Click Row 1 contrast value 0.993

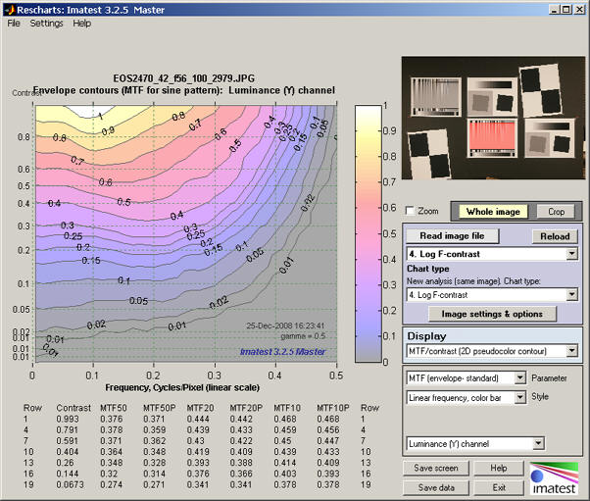click(68, 419)
